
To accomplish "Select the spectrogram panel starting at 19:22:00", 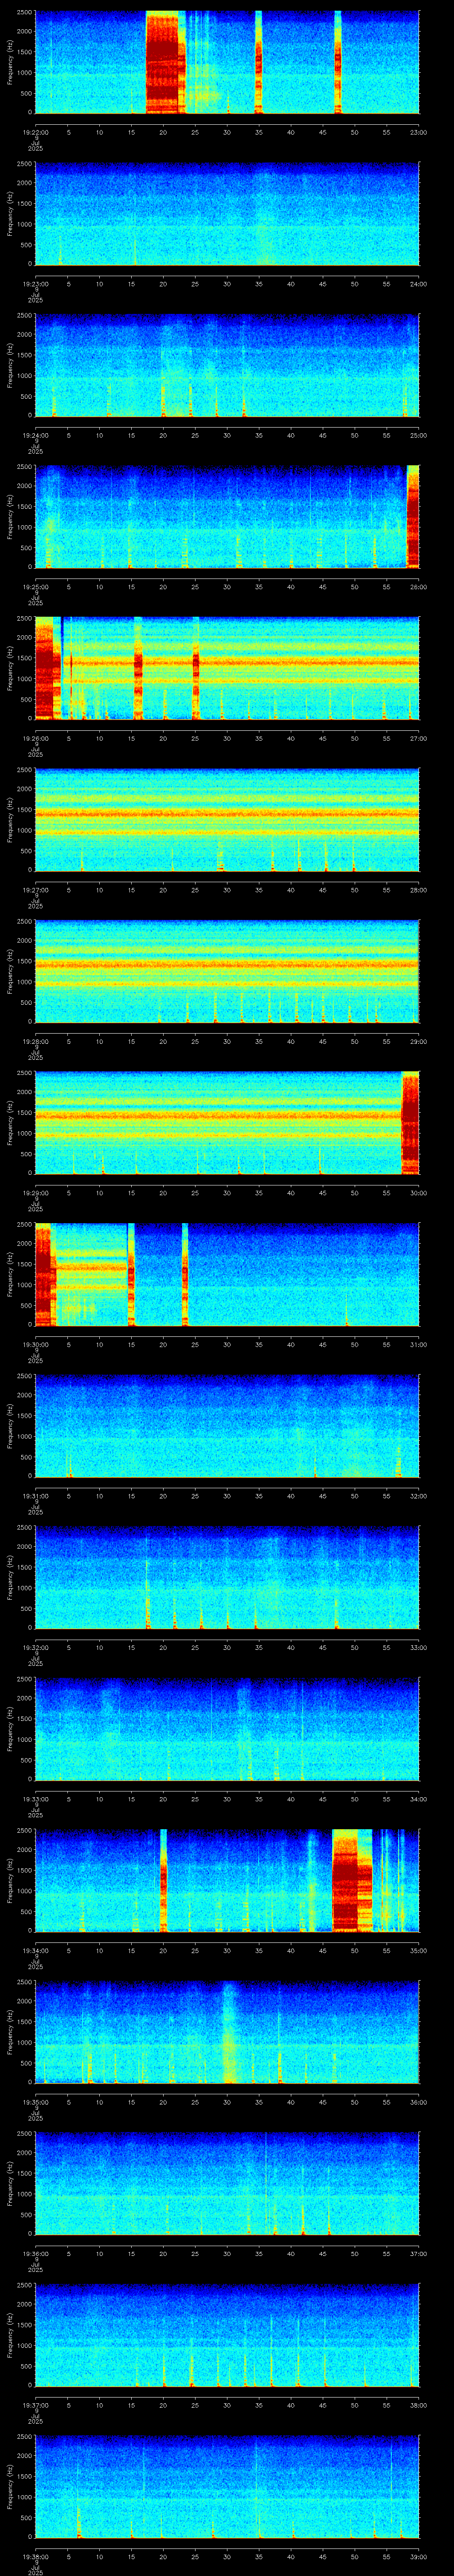I will 227,62.
